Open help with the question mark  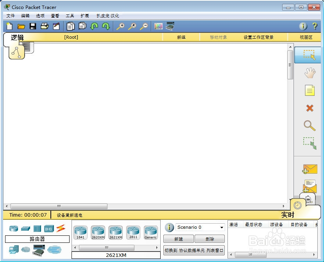coord(315,26)
